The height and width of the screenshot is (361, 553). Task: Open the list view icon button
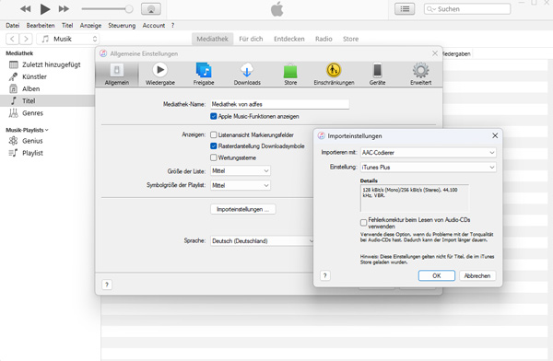405,9
